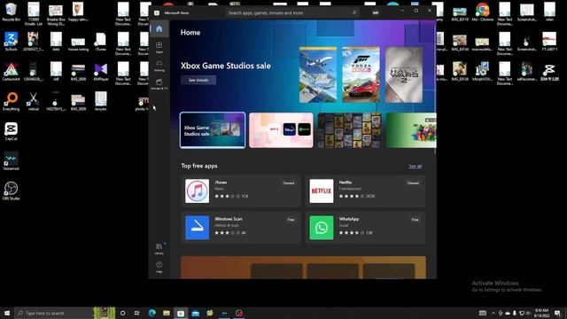Click the Windows Start button
The image size is (567, 319).
tap(7, 313)
